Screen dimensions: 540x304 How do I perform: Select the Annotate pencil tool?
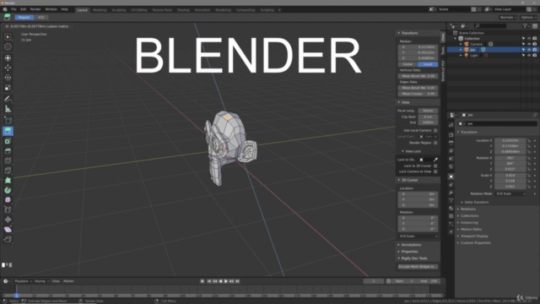[8, 99]
